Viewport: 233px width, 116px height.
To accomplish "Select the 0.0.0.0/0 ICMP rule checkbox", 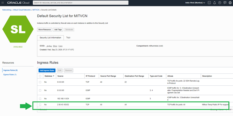I will tap(40, 90).
